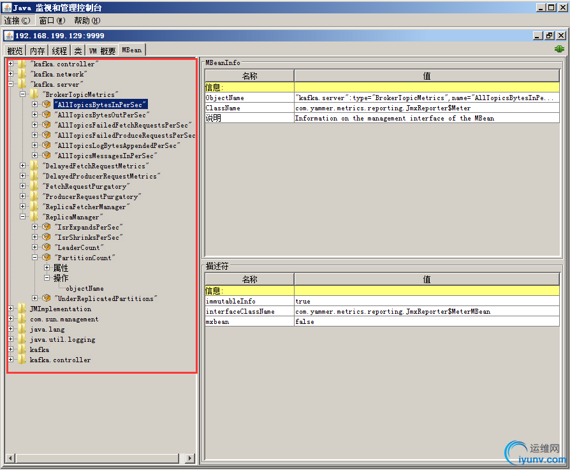570x470 pixels.
Task: Select the mxbean row
Action: tap(382, 321)
